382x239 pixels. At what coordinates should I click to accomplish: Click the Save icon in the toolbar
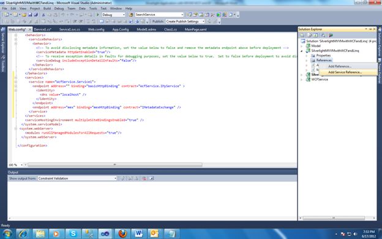pyautogui.click(x=30, y=15)
